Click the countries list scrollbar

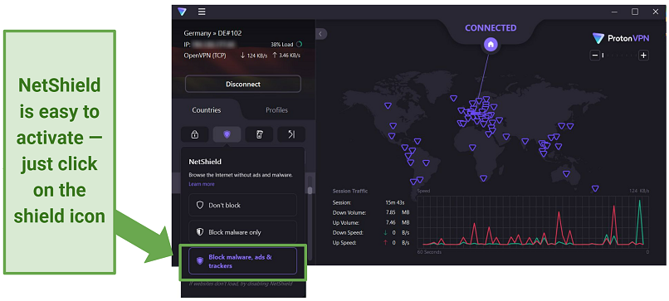[x=310, y=190]
